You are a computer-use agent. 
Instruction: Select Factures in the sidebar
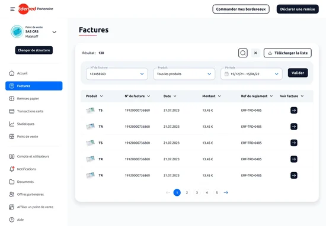coord(34,86)
